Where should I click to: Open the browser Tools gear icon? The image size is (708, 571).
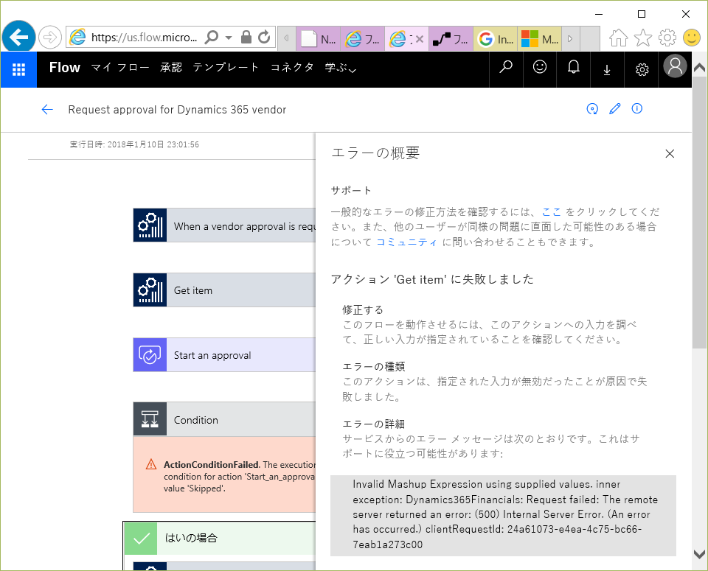667,38
